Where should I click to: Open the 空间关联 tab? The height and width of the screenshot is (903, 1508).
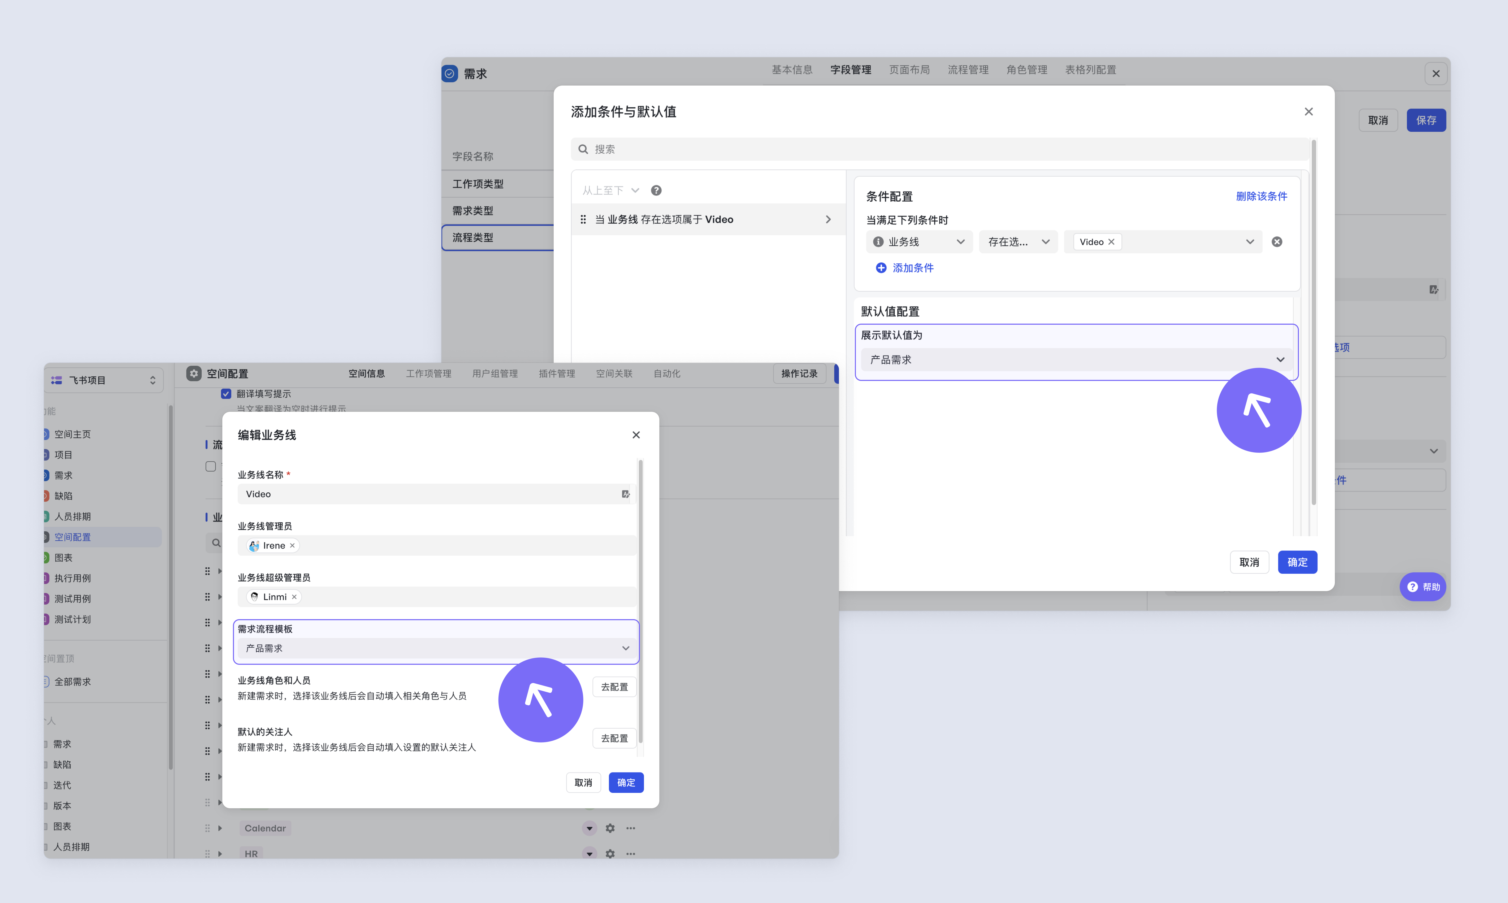(x=614, y=373)
